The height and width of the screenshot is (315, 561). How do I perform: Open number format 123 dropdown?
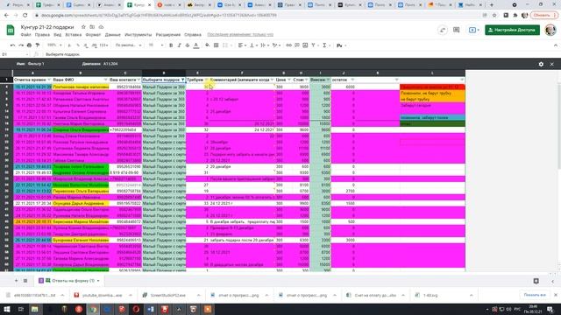pos(103,45)
